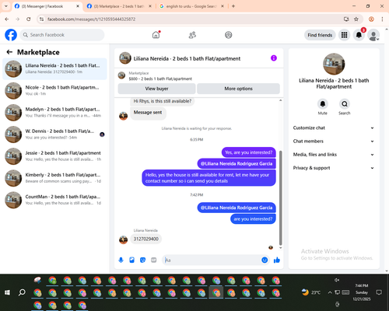Viewport: 389px width, 311px height.
Task: Open a new browser tab
Action: (233, 6)
